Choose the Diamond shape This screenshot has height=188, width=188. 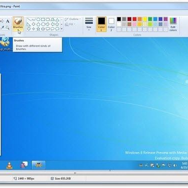[x=33, y=24]
